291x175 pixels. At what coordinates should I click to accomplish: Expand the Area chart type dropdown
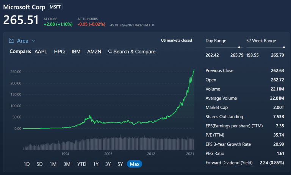pyautogui.click(x=33, y=41)
